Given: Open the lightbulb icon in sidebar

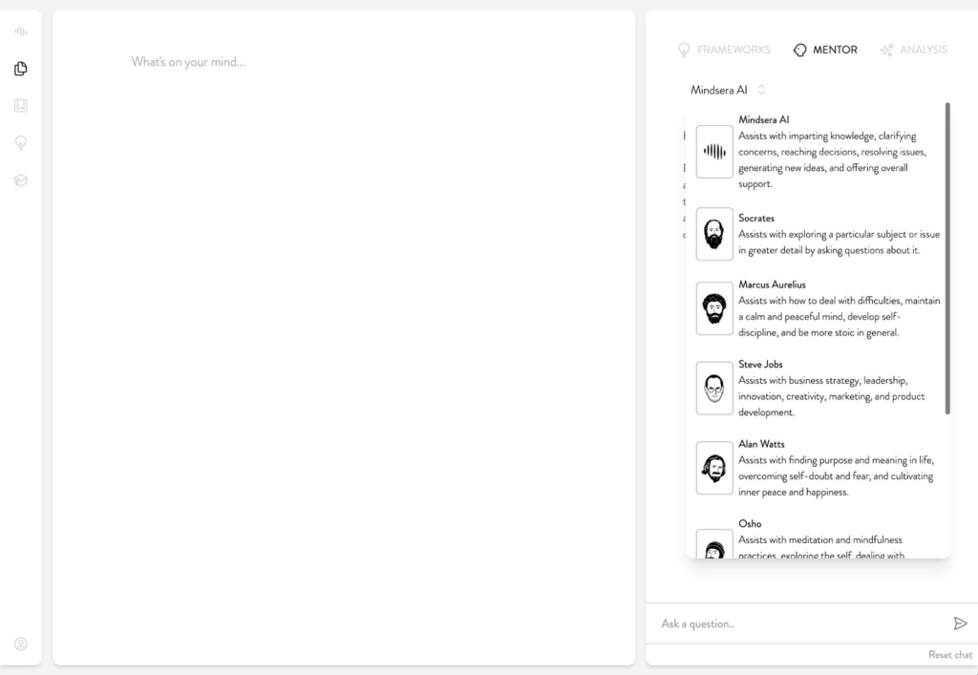Looking at the screenshot, I should click(x=21, y=142).
